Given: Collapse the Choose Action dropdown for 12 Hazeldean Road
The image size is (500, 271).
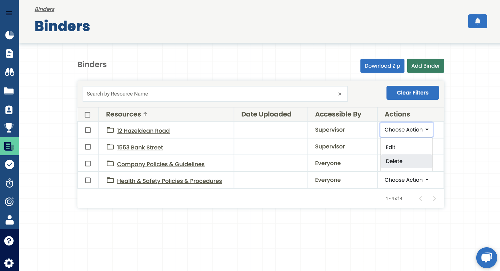Looking at the screenshot, I should tap(406, 130).
